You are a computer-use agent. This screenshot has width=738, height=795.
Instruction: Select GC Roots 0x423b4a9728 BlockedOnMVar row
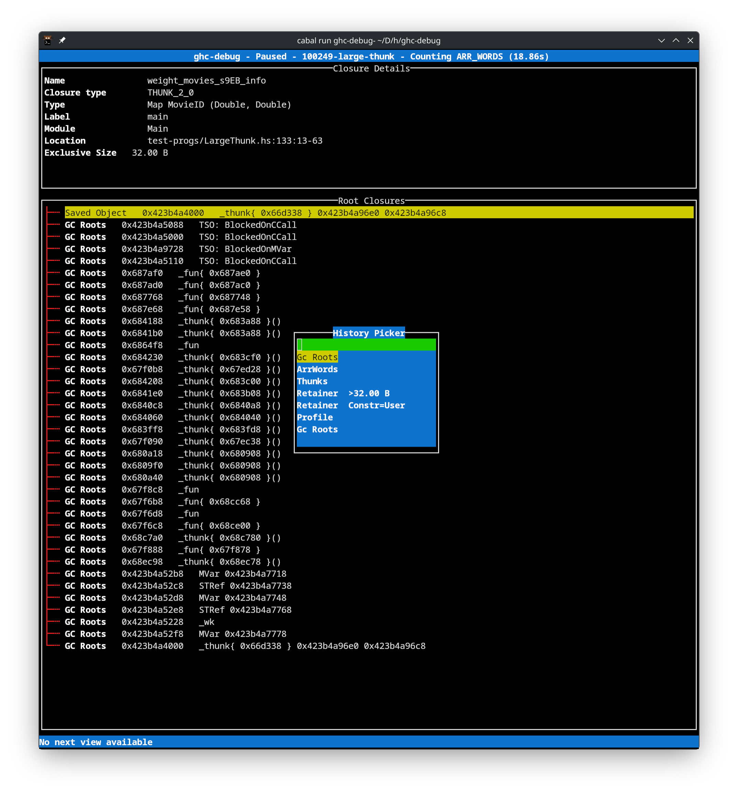(179, 249)
